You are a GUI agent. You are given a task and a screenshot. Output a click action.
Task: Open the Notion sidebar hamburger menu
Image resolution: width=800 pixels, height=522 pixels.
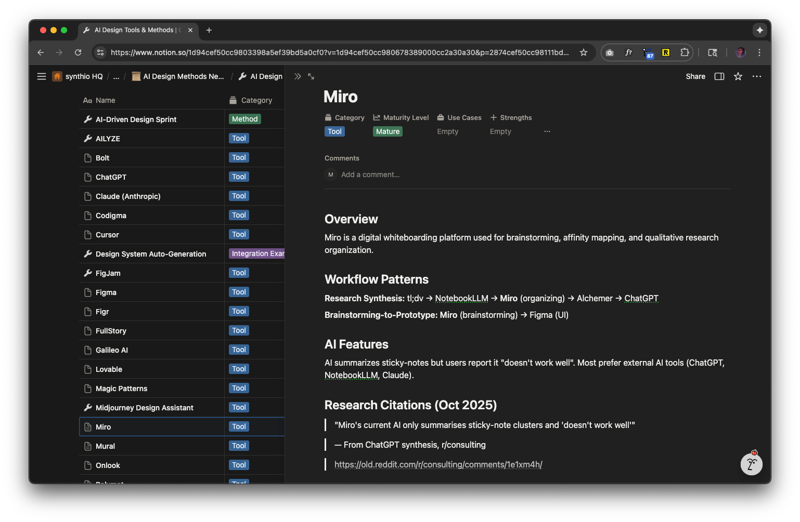pos(42,76)
